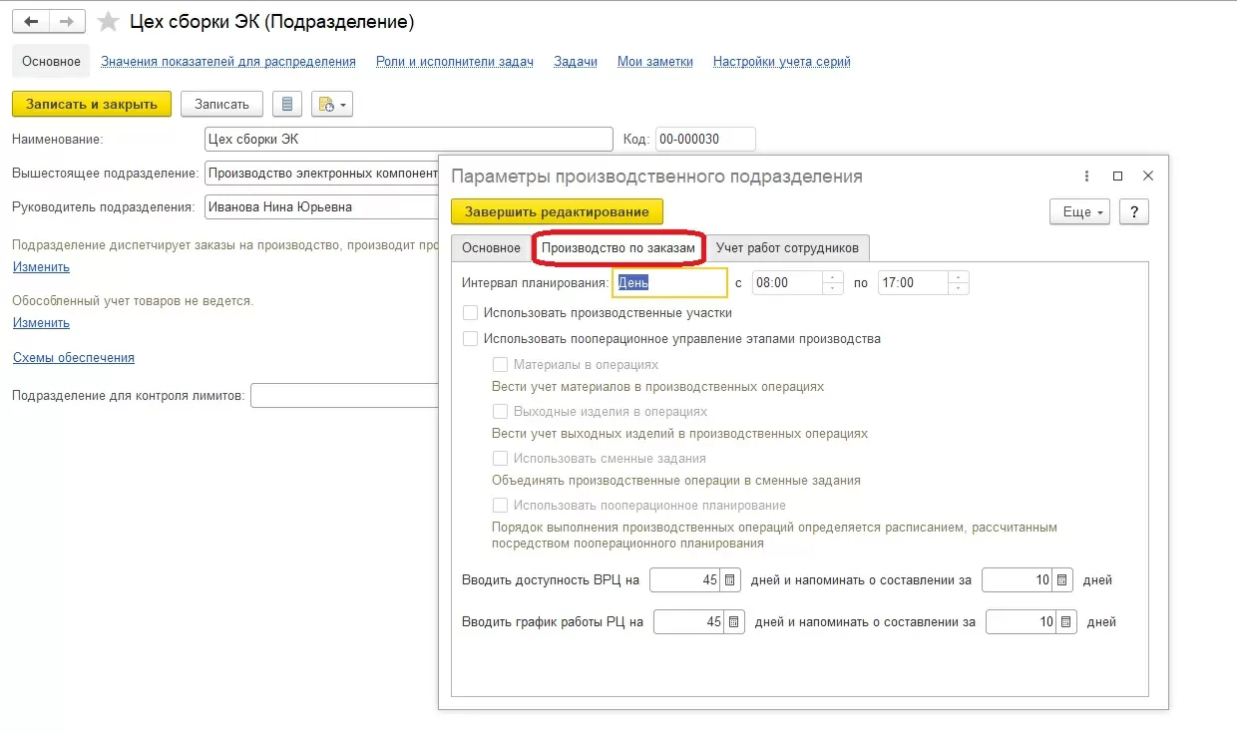Click the Код field 00-000030

[705, 139]
